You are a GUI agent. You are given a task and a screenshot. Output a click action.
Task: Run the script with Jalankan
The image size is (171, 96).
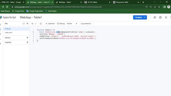(x=50, y=23)
